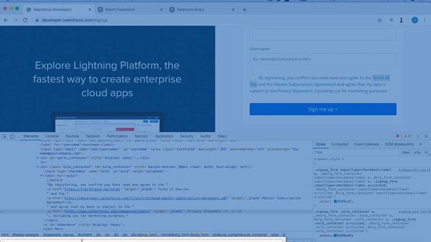Open the Sources tab in DevTools
The width and height of the screenshot is (431, 242).
pos(72,136)
